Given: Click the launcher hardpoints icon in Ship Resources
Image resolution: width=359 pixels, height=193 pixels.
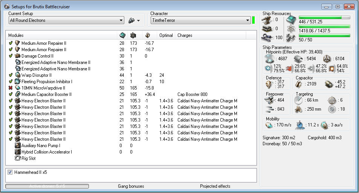Looking at the screenshot, I should tap(267, 29).
